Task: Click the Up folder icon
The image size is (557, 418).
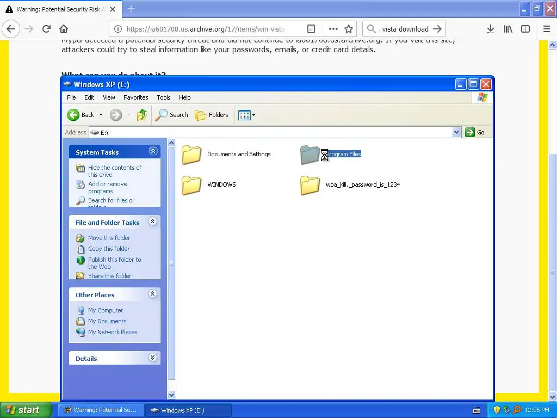Action: point(142,115)
